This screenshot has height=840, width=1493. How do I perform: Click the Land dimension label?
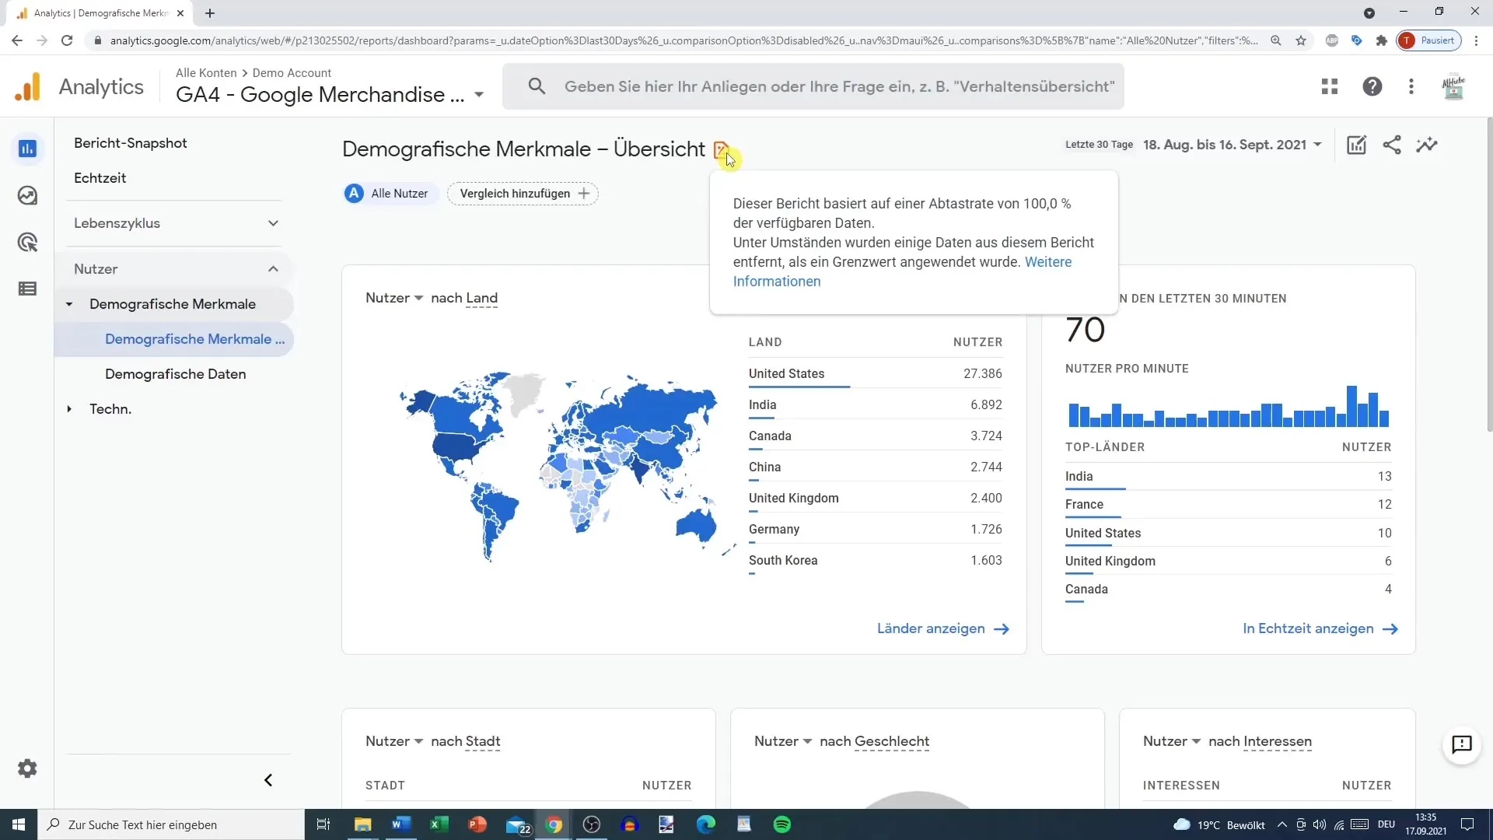481,298
